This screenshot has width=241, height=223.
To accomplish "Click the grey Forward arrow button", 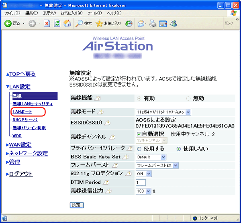I will pyautogui.click(x=32, y=24).
